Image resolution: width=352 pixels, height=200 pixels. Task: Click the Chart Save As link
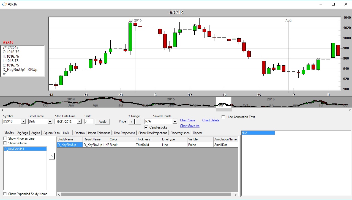pos(190,126)
